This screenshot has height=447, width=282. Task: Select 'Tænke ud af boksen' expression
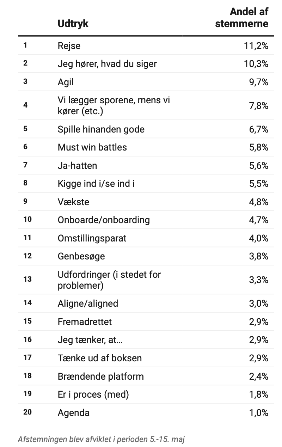coord(100,358)
